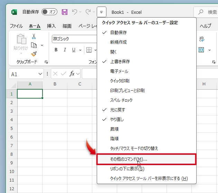
Task: Uncheck やり直し in the toolbar menu
Action: tap(146, 119)
